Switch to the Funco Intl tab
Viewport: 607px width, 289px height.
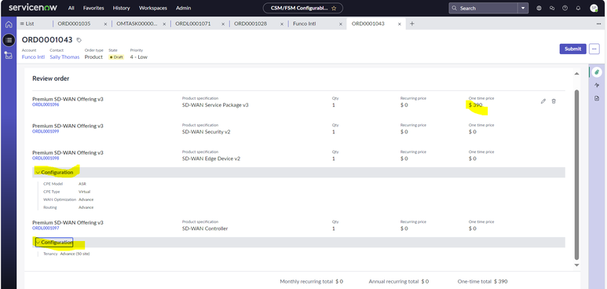click(304, 24)
